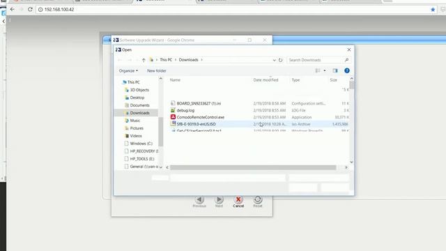Change the file view layout icon
Screen dimensions: 446x251
(x=318, y=70)
